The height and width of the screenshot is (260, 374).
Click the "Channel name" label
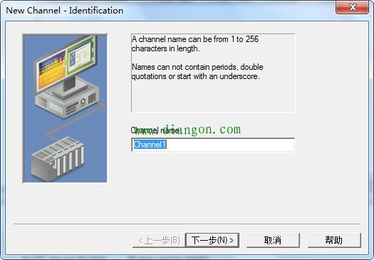[x=155, y=130]
